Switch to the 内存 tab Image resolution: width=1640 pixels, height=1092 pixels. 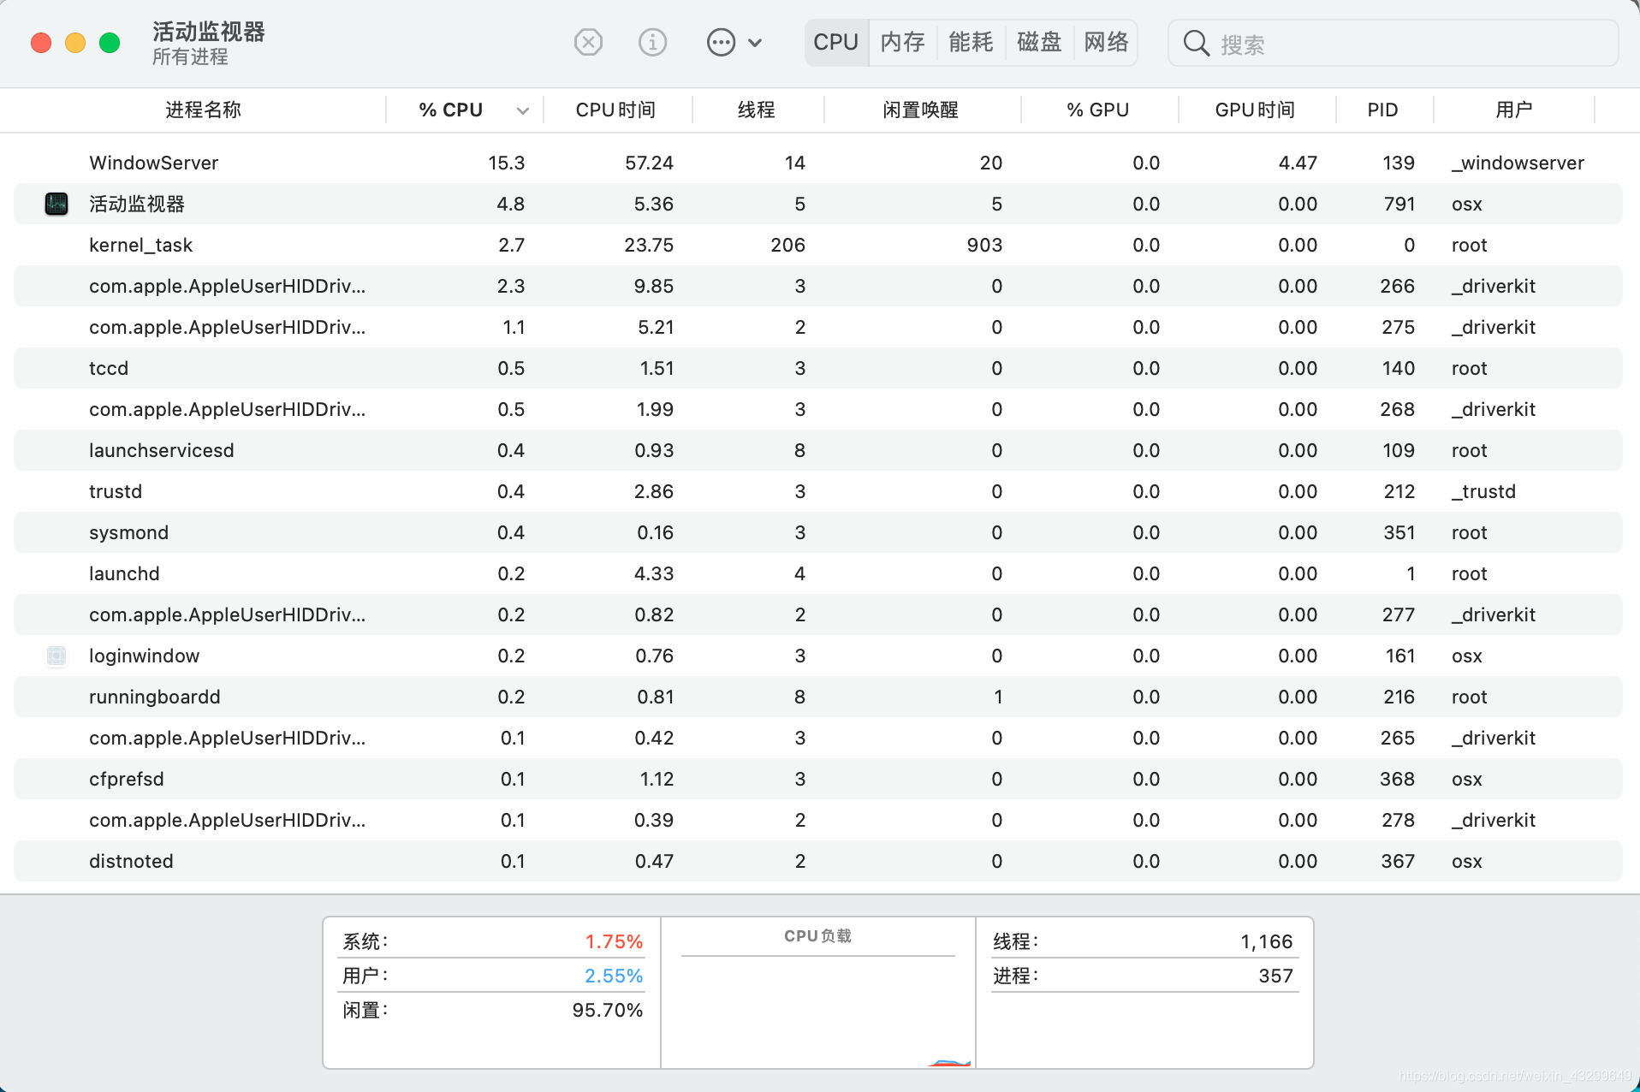pyautogui.click(x=903, y=42)
